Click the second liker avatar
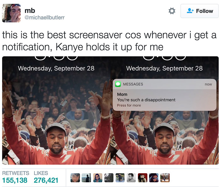This screenshot has height=187, width=220. tap(86, 178)
